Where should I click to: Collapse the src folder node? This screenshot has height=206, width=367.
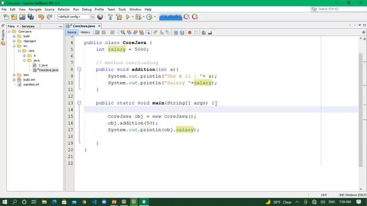[14, 46]
